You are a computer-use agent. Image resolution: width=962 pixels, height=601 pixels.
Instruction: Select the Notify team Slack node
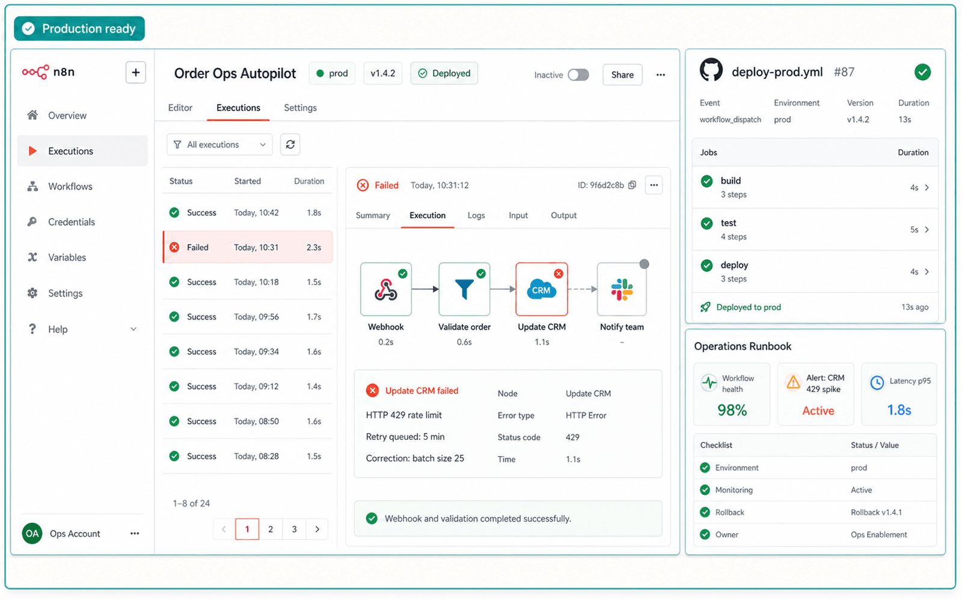pyautogui.click(x=622, y=289)
